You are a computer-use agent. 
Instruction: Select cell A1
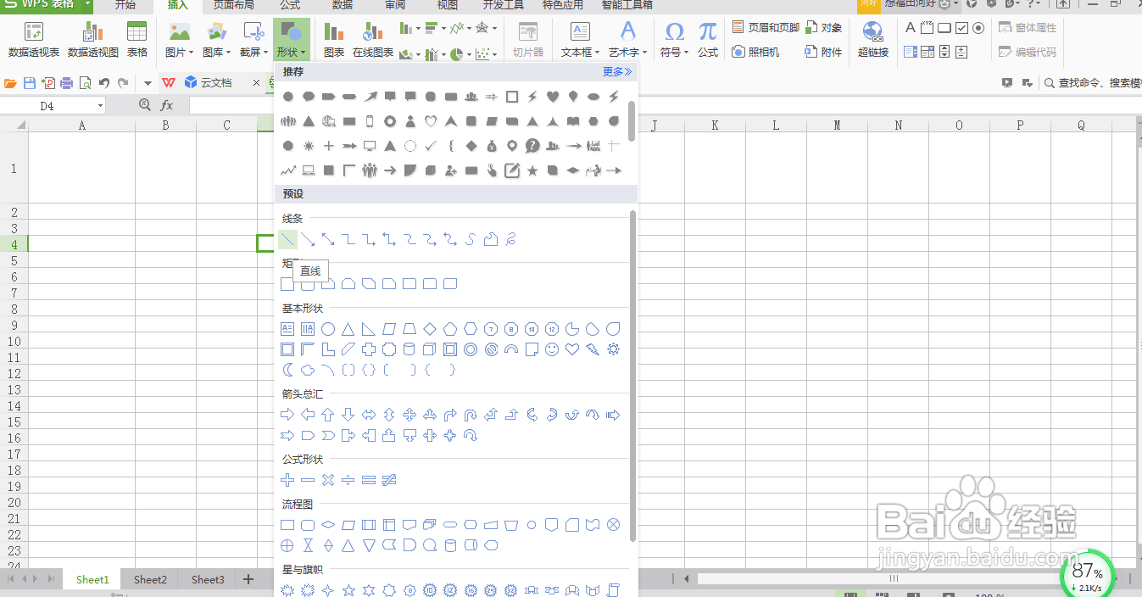point(82,169)
